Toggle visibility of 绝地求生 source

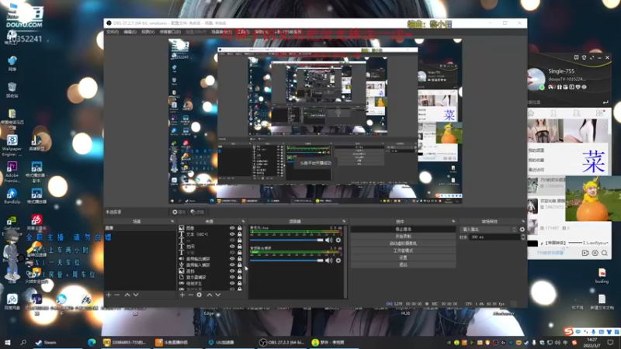[x=232, y=283]
